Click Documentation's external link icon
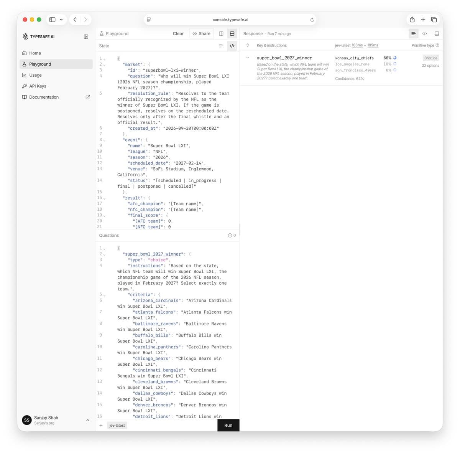Image resolution: width=460 pixels, height=454 pixels. click(x=88, y=97)
